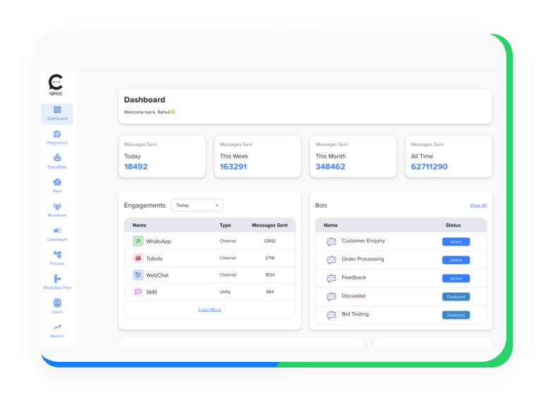Click Active status for Feedback
The image size is (553, 414).
pos(456,279)
